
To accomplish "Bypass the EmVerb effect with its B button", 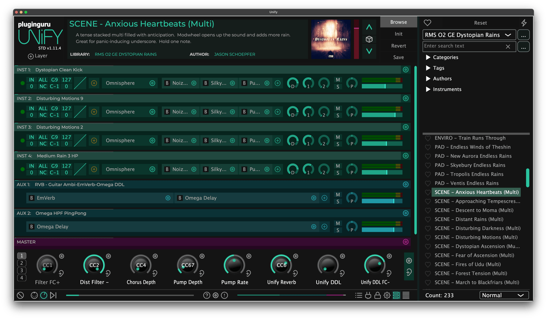I will click(32, 198).
